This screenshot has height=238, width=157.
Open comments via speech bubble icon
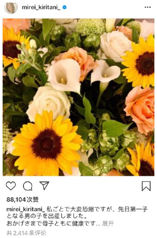point(27,186)
